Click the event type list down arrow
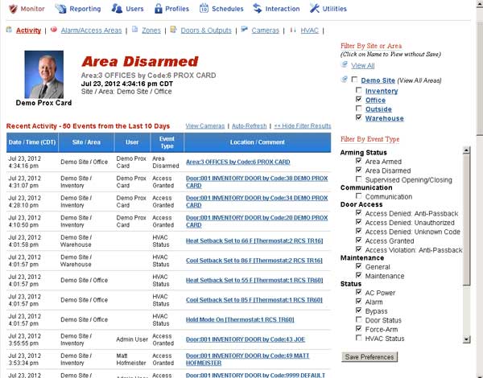The width and height of the screenshot is (483, 378). pyautogui.click(x=466, y=339)
